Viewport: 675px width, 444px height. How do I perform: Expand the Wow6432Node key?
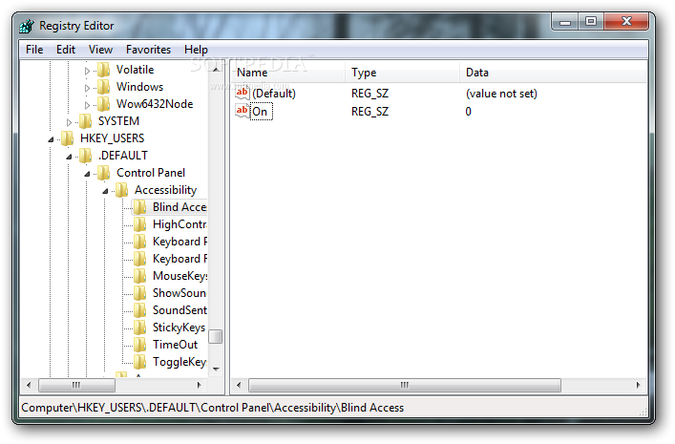tap(88, 105)
